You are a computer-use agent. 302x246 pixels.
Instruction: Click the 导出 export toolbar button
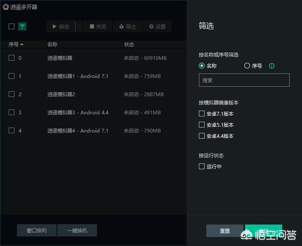tap(127, 27)
